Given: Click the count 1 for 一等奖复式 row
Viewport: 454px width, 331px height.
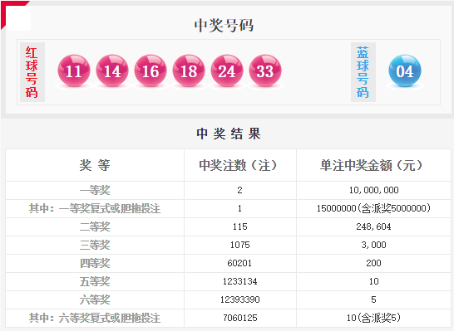Looking at the screenshot, I should pos(239,208).
